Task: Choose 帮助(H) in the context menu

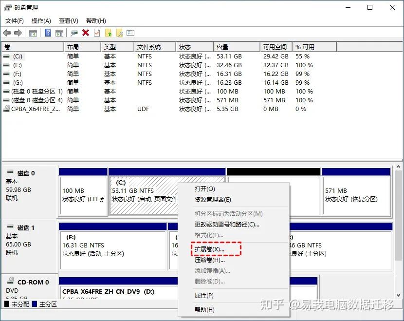Action: coord(234,309)
